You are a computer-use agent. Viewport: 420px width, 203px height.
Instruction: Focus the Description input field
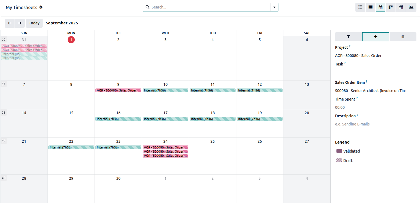pyautogui.click(x=370, y=124)
